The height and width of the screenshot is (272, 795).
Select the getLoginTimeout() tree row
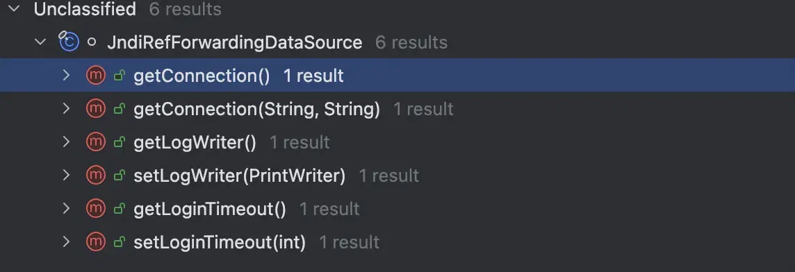coord(397,209)
